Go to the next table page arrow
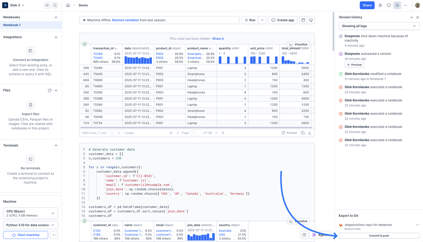 [216, 133]
